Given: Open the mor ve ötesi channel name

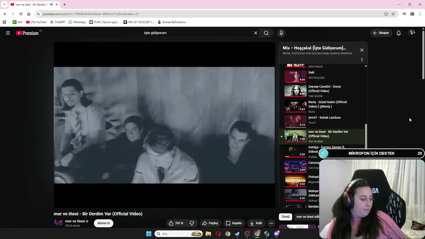Looking at the screenshot, I should (75, 221).
